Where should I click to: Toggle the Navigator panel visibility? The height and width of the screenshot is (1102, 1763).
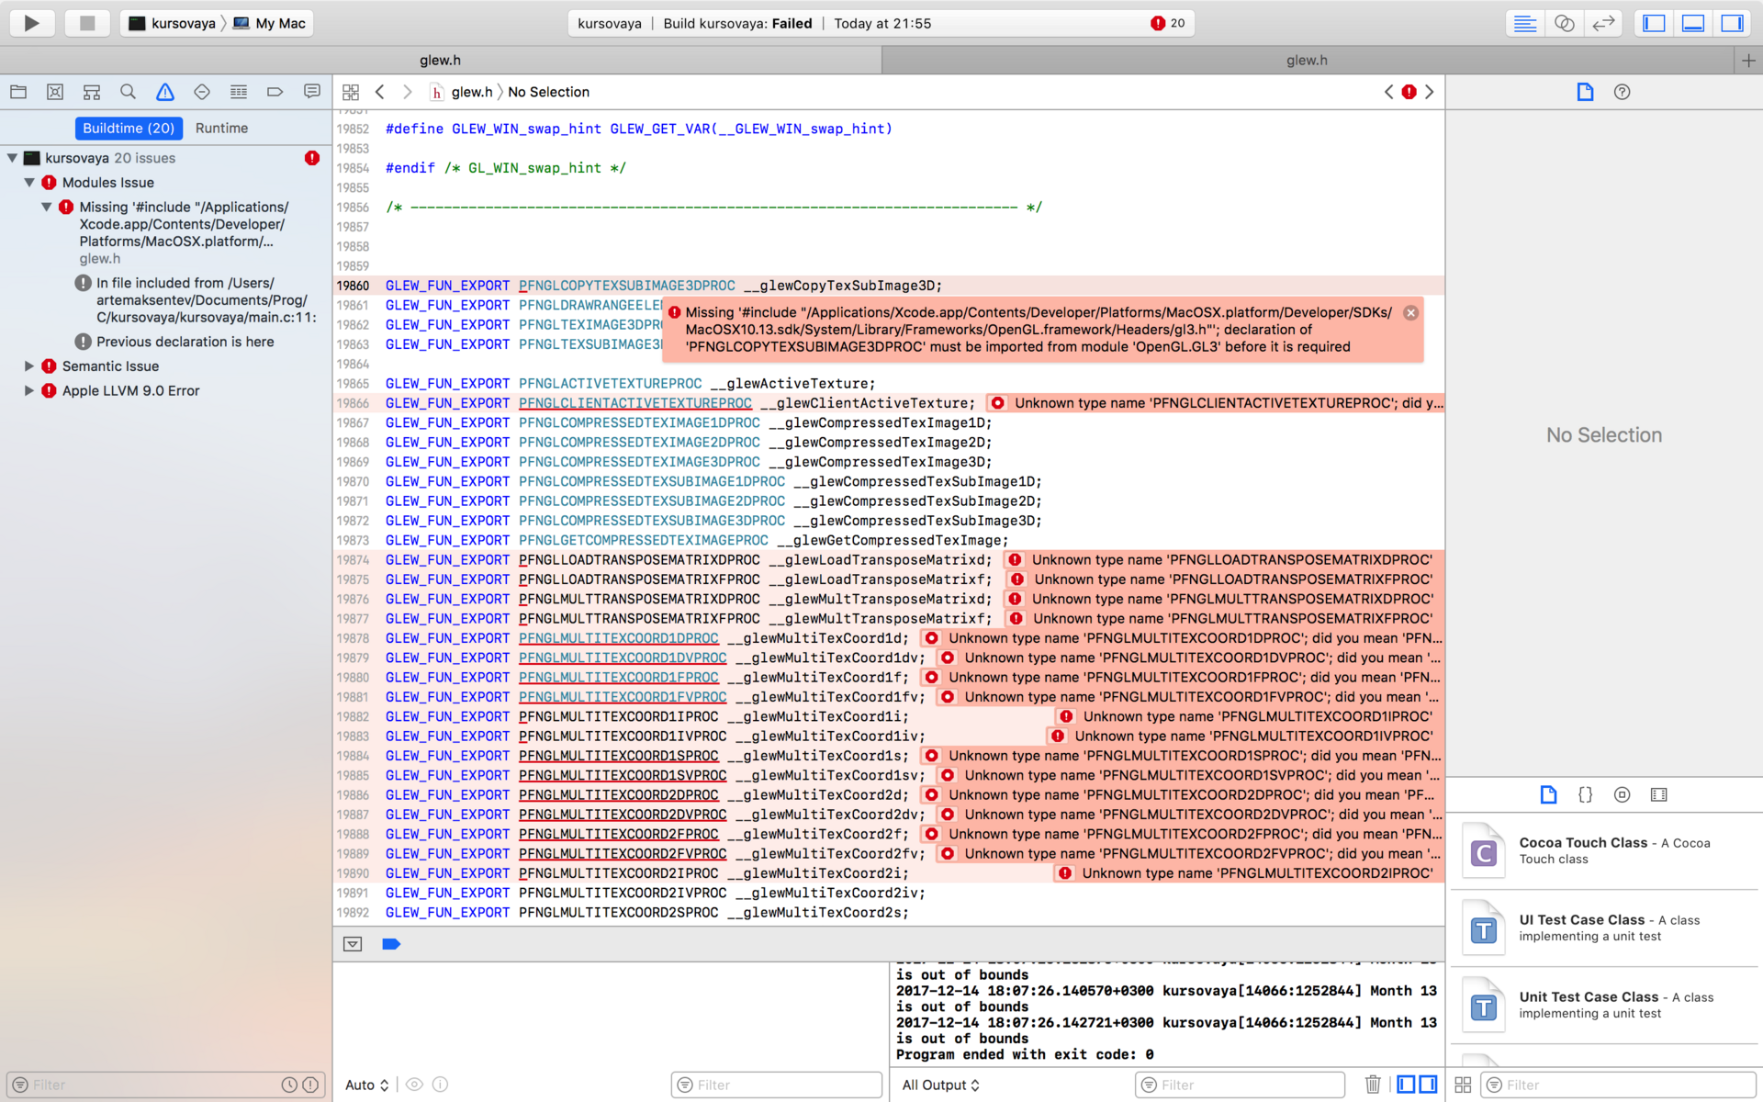(1654, 23)
